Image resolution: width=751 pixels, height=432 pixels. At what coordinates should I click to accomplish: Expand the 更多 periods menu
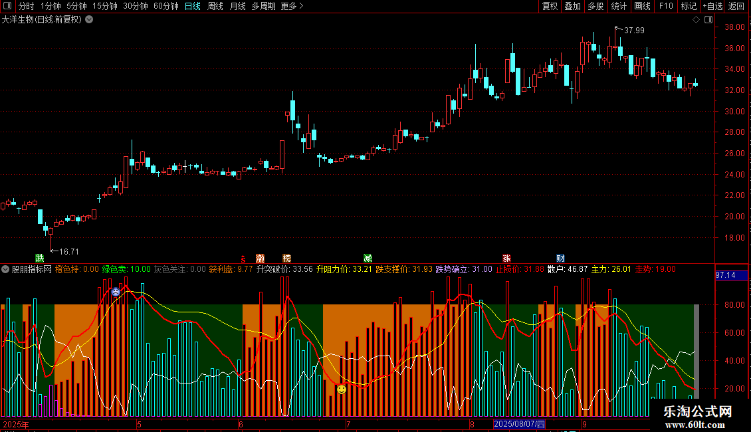(x=292, y=6)
